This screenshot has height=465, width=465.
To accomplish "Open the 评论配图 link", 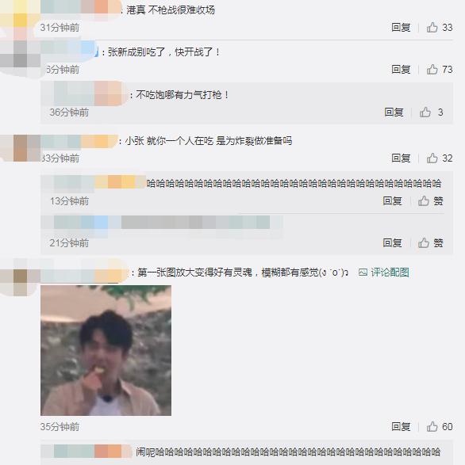I will point(390,272).
